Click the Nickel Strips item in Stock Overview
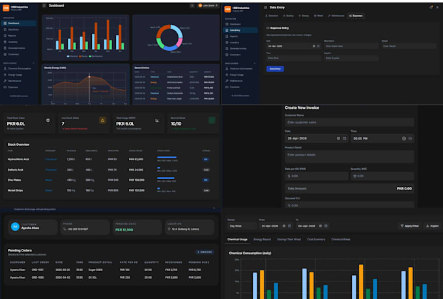 coord(15,190)
